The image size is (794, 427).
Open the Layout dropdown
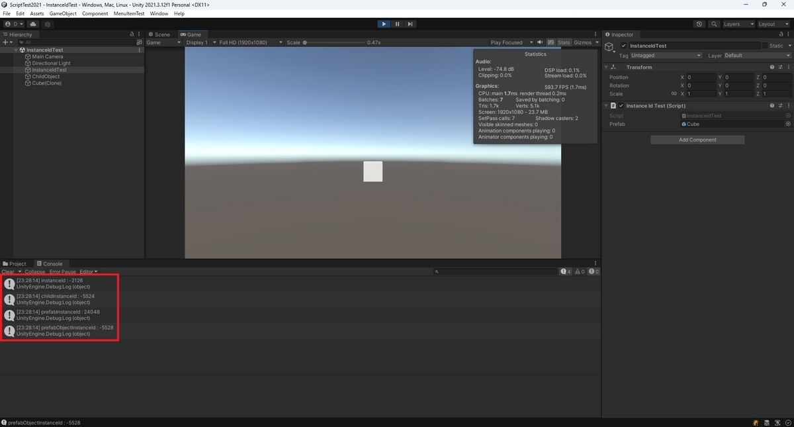773,24
